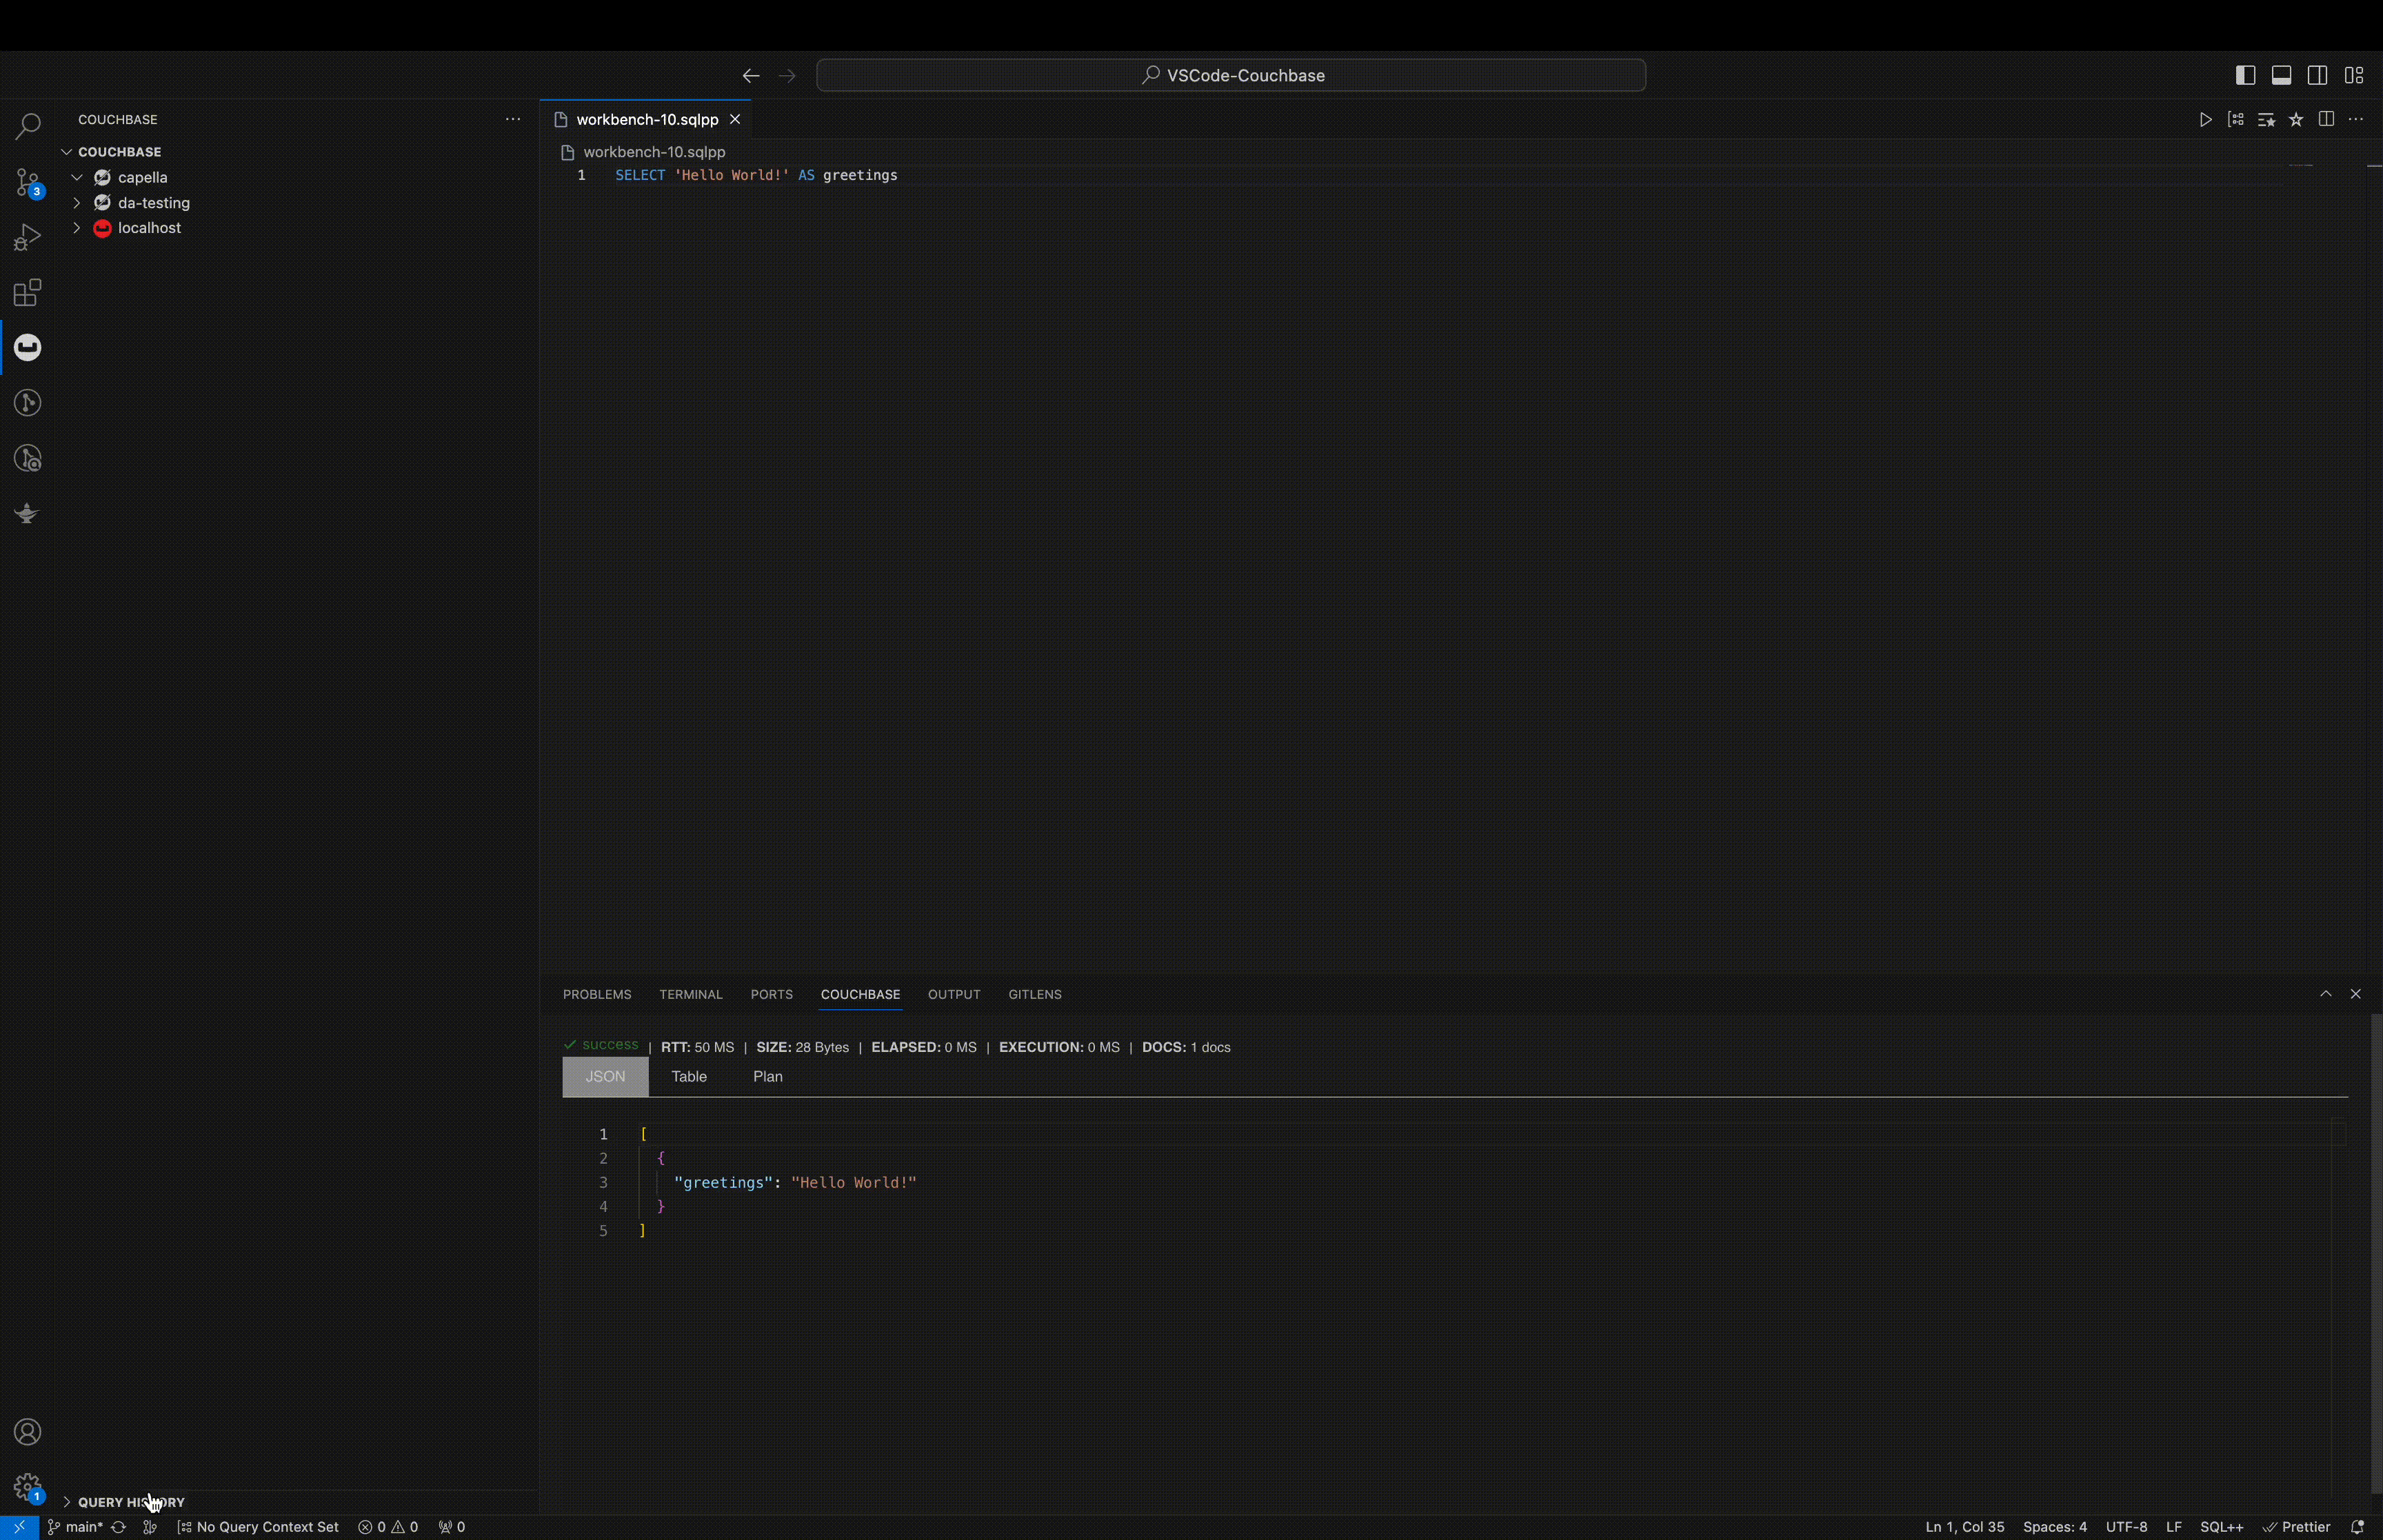Click the genie lamp activity bar icon
Image resolution: width=2383 pixels, height=1540 pixels.
(28, 513)
